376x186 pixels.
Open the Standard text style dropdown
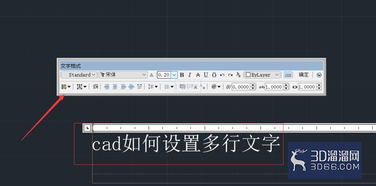coord(79,75)
